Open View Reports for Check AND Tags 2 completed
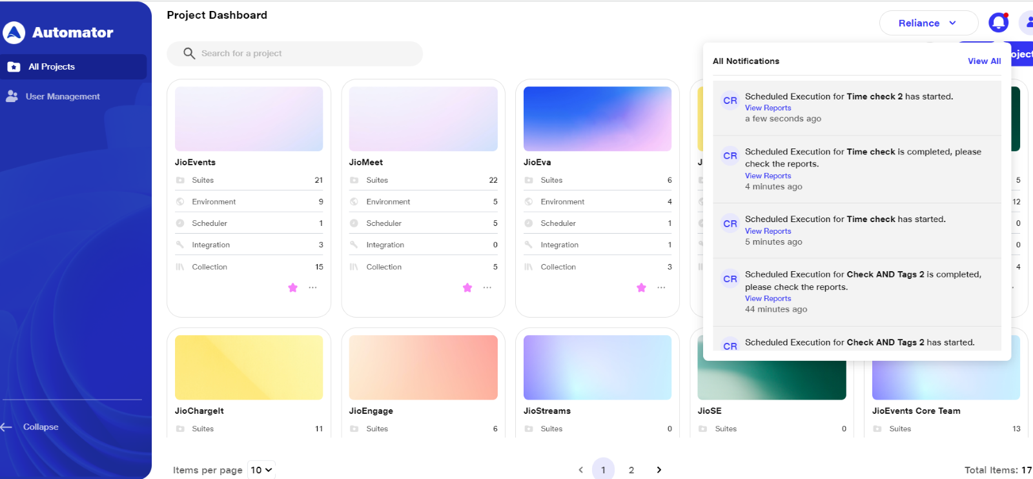The image size is (1033, 479). coord(768,298)
